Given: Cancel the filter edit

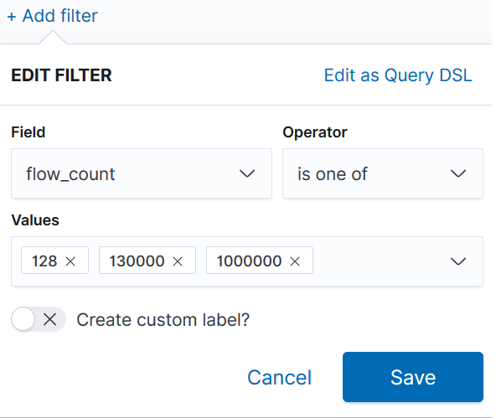Looking at the screenshot, I should (x=279, y=377).
